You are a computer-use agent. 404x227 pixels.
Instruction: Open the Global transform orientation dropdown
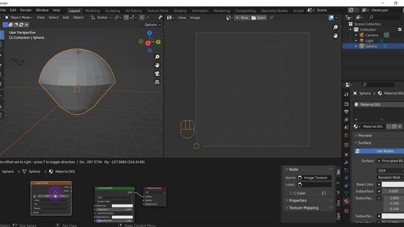pos(101,18)
